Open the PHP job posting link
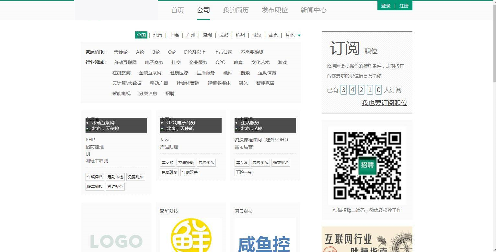The image size is (496, 252). click(90, 139)
